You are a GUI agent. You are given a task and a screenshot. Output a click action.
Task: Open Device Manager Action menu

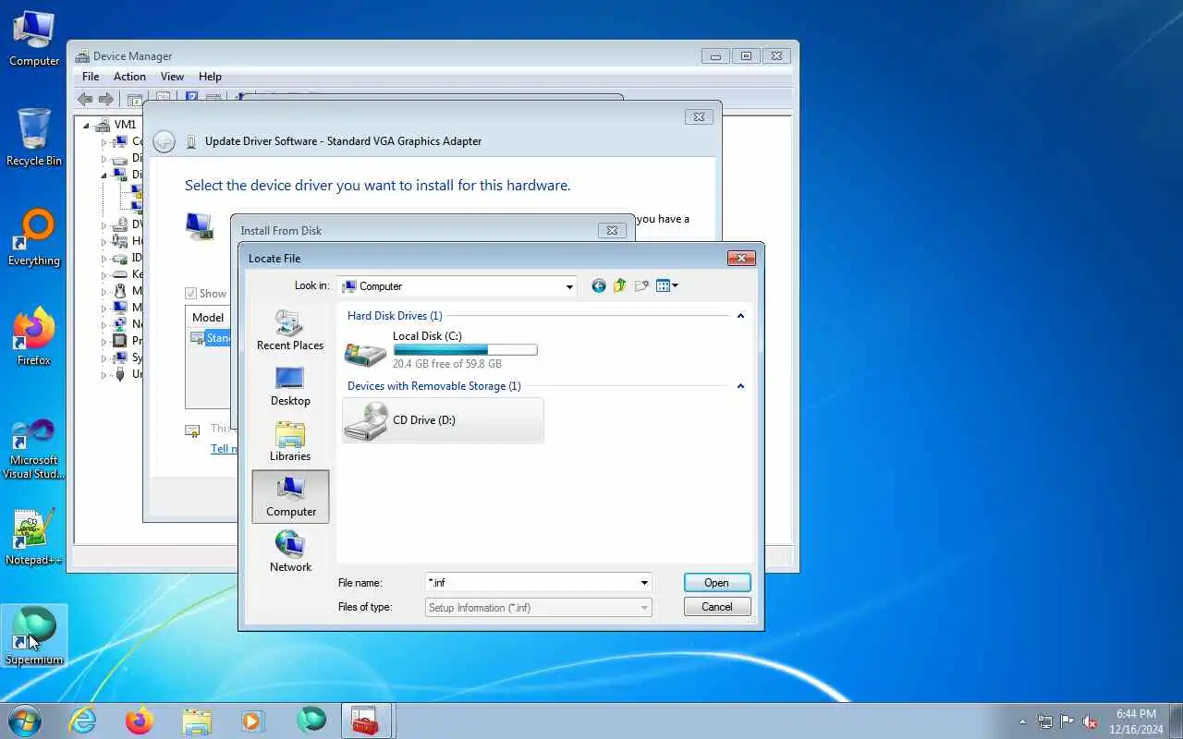[x=129, y=77]
